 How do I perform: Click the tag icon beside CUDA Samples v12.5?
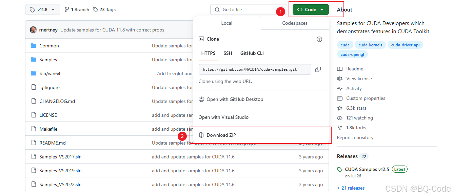pos(340,169)
